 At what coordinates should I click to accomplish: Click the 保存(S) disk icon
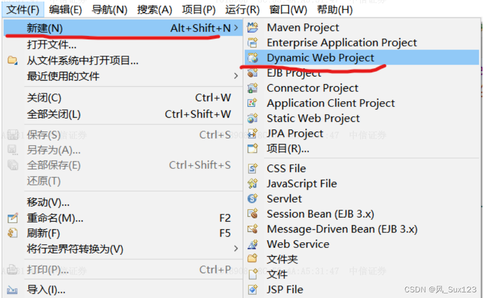pyautogui.click(x=12, y=134)
